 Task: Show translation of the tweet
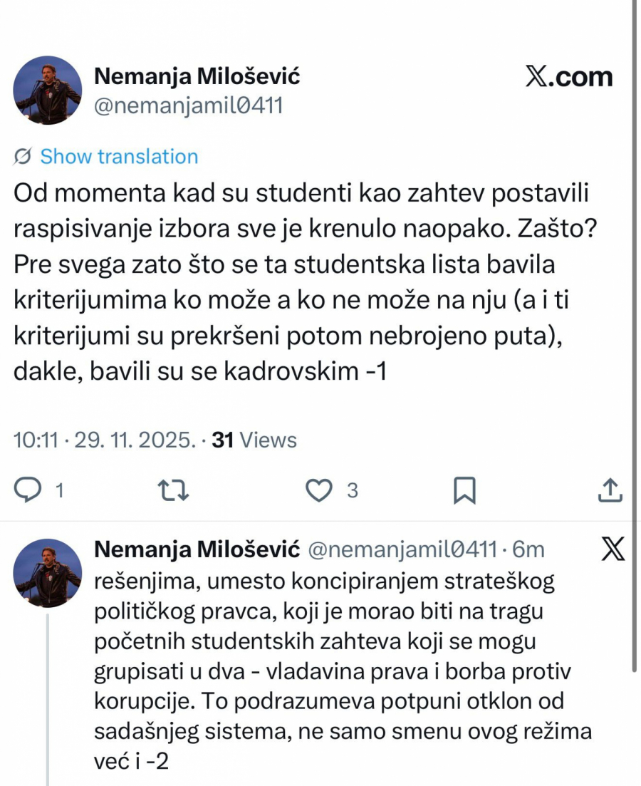point(119,157)
